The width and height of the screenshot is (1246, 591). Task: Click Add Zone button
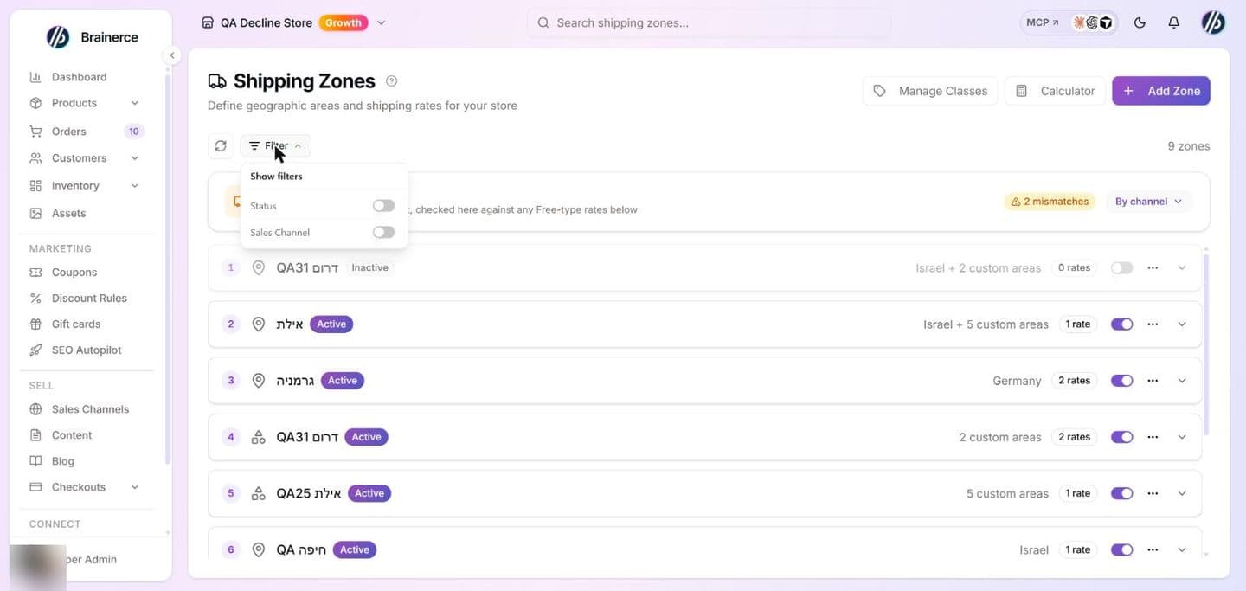[x=1161, y=91]
